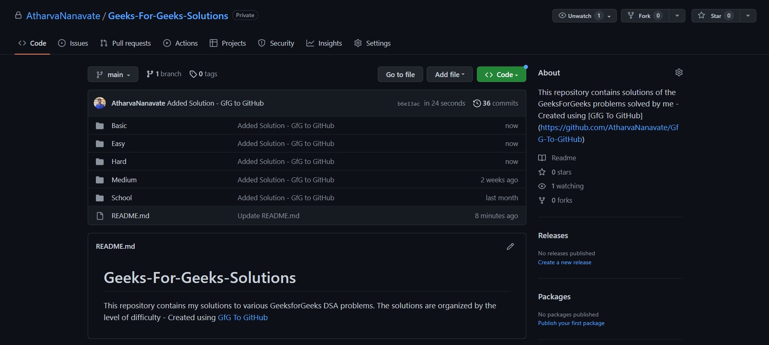Open commit hash b6e13ac
This screenshot has width=769, height=345.
(x=408, y=104)
